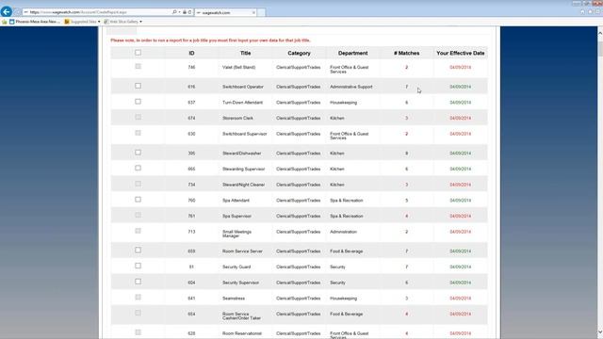Click the red note about inputting your data
Screen dimensions: 603x339
210,40
